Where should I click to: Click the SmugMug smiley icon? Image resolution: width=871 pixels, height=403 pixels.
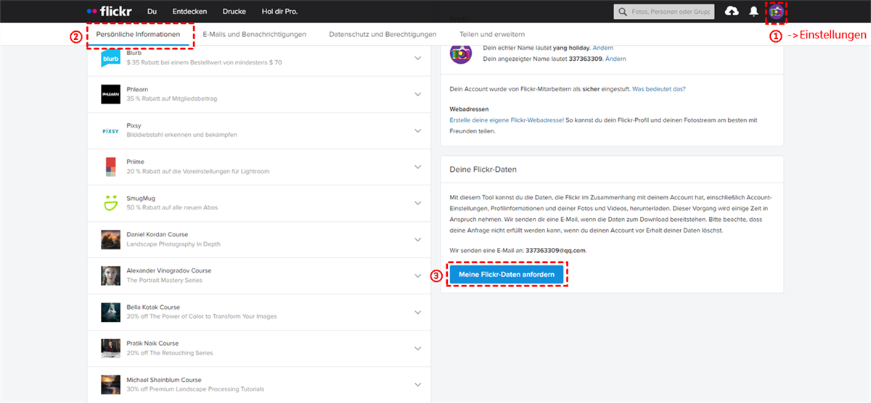[110, 203]
